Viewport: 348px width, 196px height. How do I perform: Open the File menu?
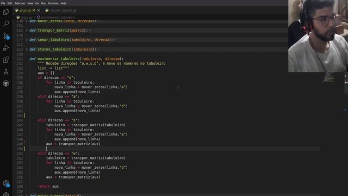(x=3, y=3)
